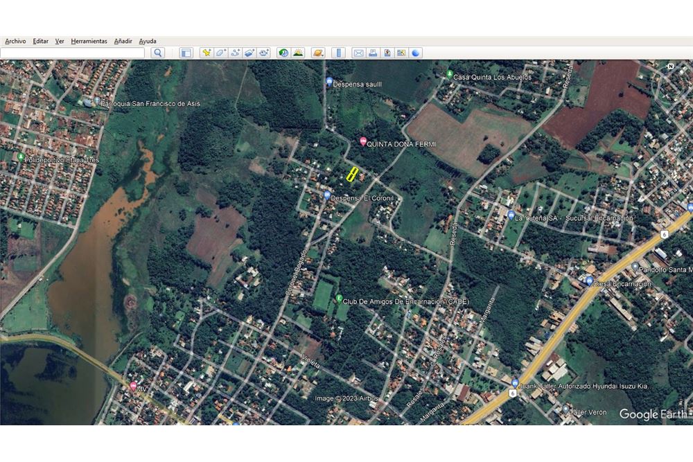Open the Herramientas menu

(89, 41)
